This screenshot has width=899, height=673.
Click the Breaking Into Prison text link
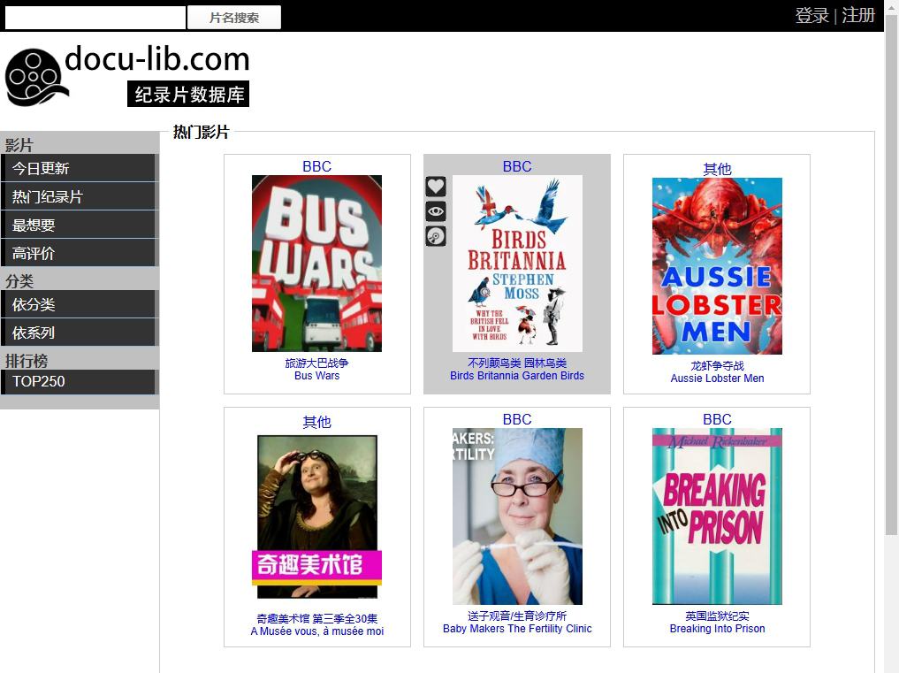[x=717, y=628]
